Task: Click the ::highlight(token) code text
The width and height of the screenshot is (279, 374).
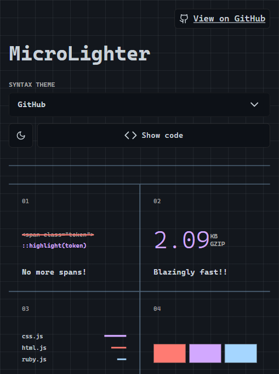Action: coord(54,245)
